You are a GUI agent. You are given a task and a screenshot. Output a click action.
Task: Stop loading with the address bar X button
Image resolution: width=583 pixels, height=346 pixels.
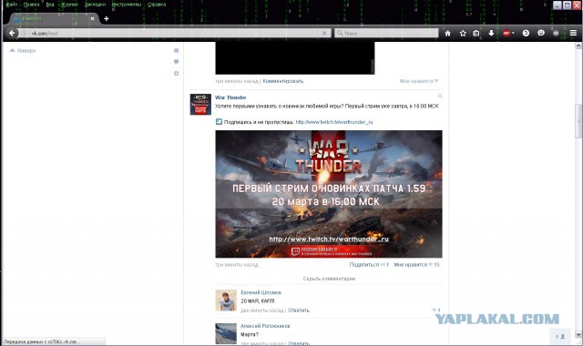[x=324, y=33]
